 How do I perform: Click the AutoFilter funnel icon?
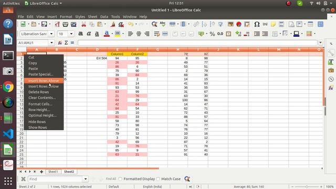(x=220, y=24)
